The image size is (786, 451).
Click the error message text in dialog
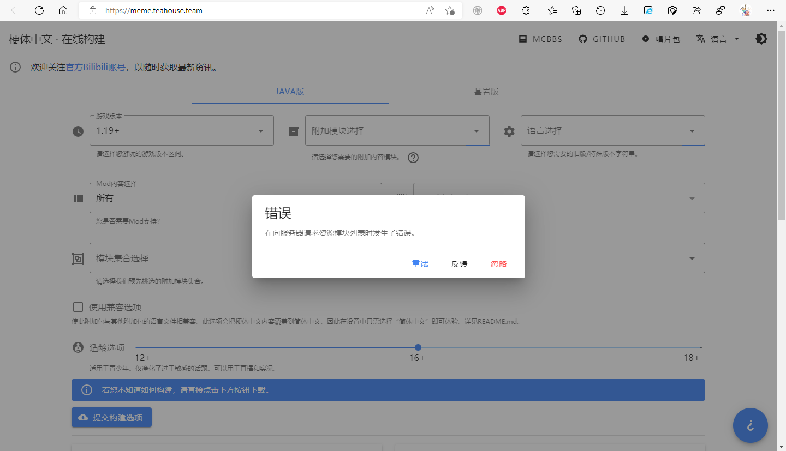(341, 233)
